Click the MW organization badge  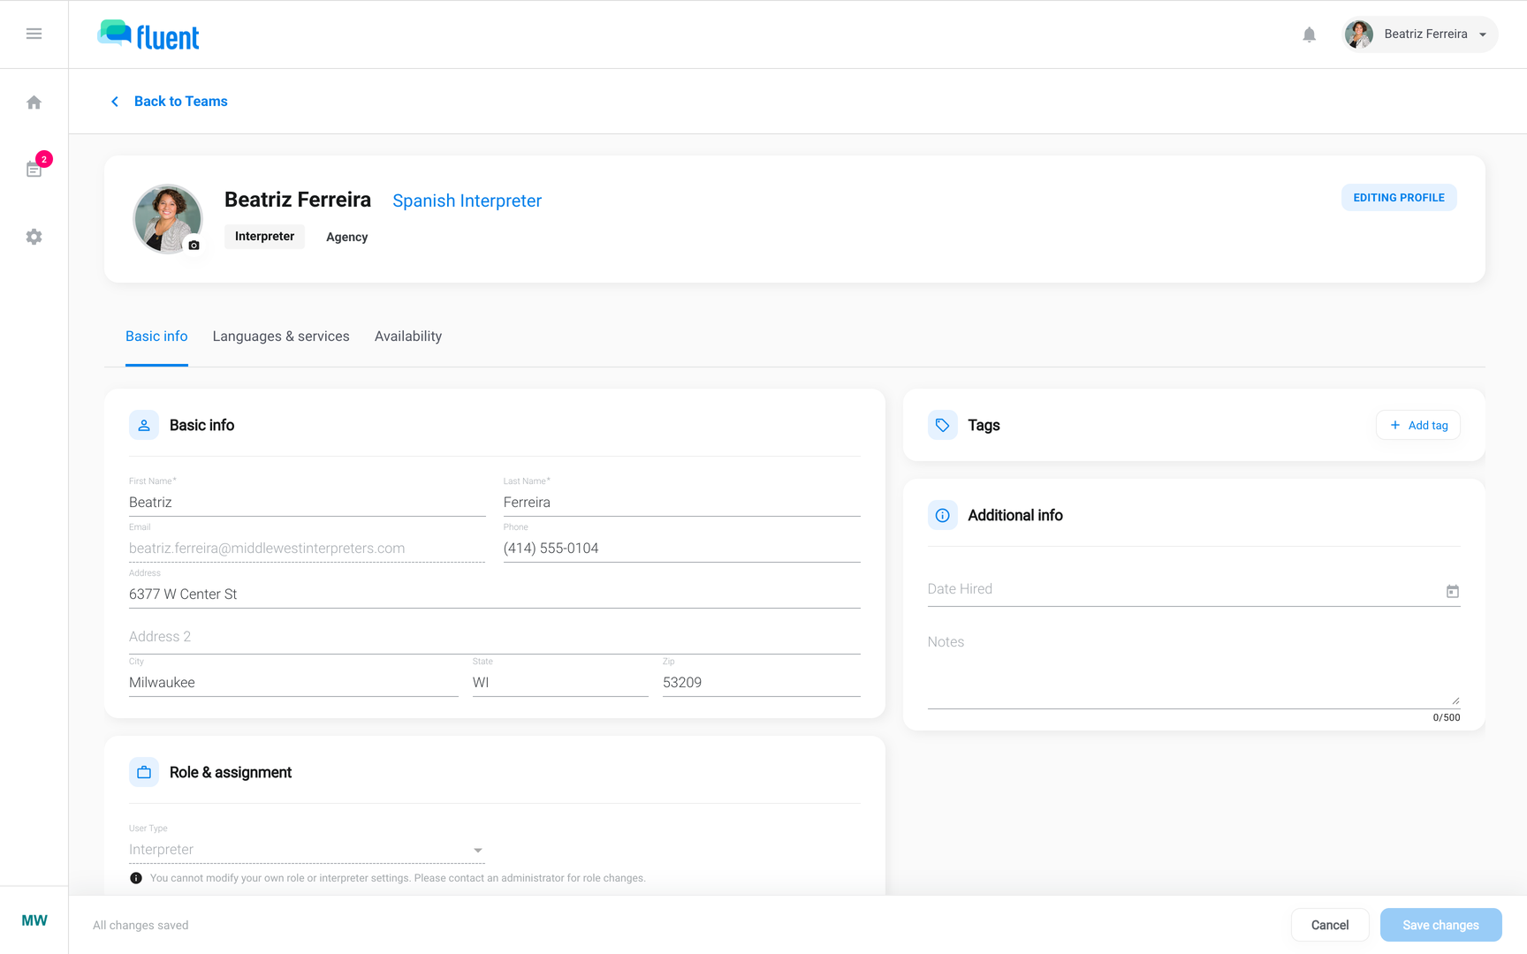(34, 920)
